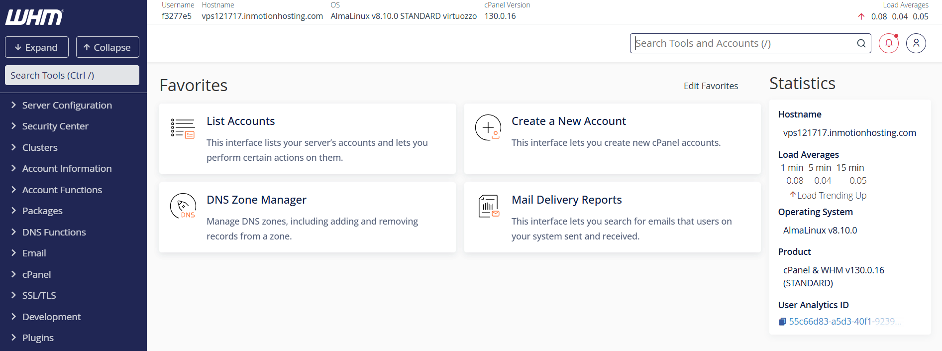Click the Load Trending Up text
This screenshot has width=942, height=351.
pos(832,195)
